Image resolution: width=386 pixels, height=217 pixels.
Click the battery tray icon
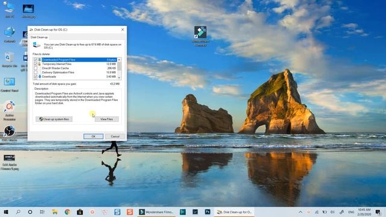(x=324, y=212)
